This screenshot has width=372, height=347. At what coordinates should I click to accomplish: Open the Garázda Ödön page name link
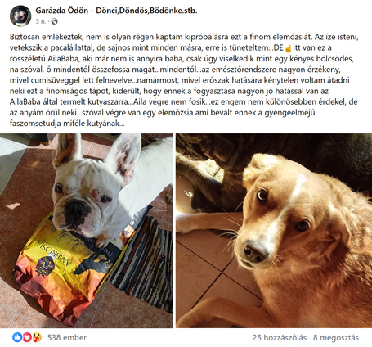[116, 11]
